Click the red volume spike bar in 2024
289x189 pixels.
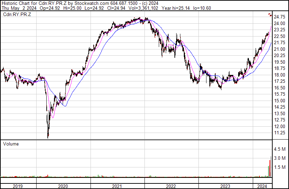270,168
